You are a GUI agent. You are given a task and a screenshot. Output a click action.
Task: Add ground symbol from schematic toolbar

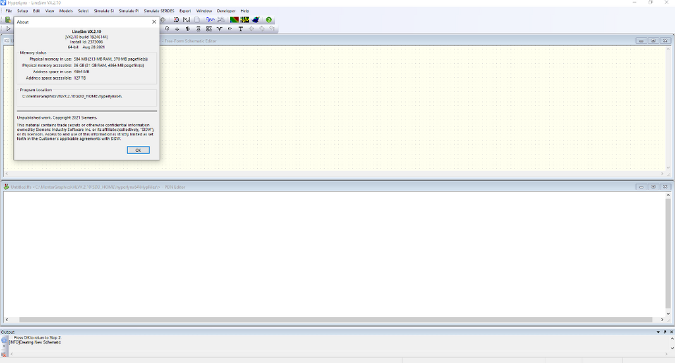[x=177, y=29]
